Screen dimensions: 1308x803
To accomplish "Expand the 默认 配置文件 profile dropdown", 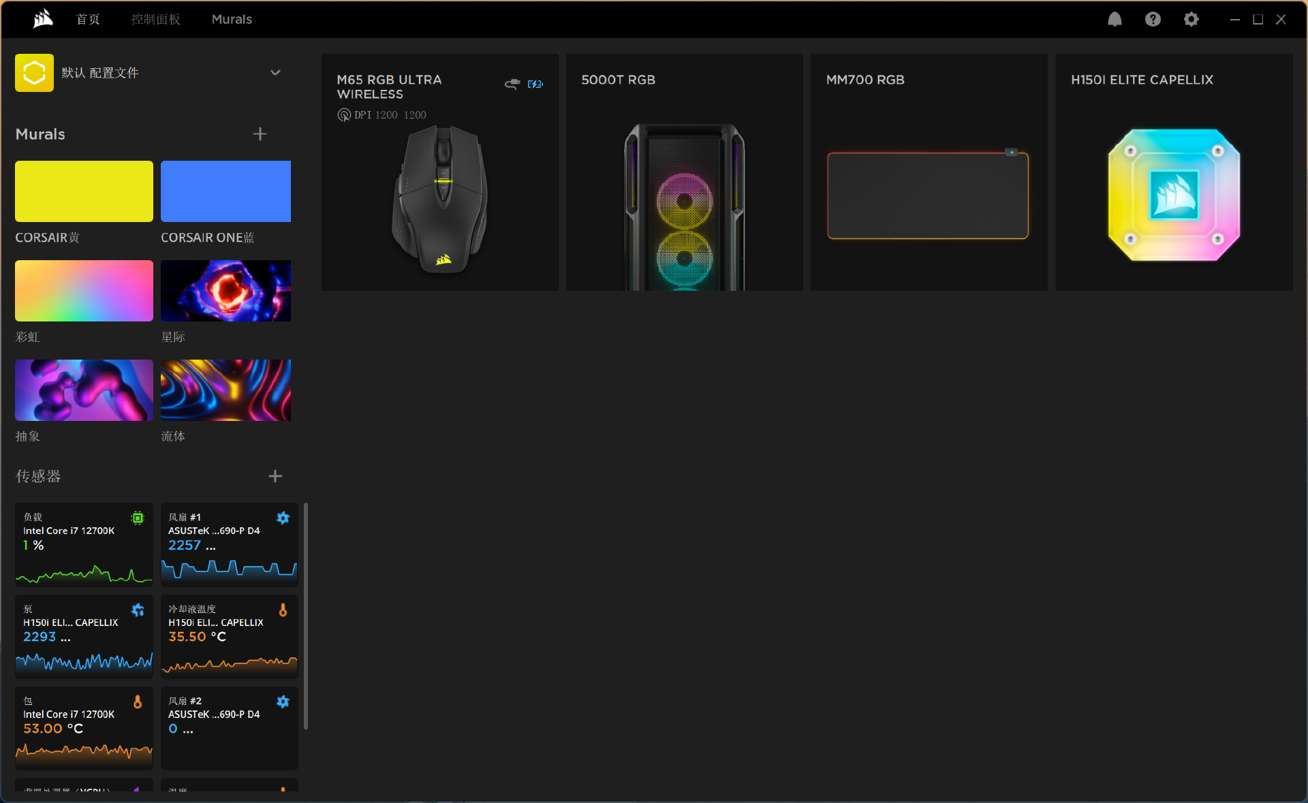I will tap(275, 73).
